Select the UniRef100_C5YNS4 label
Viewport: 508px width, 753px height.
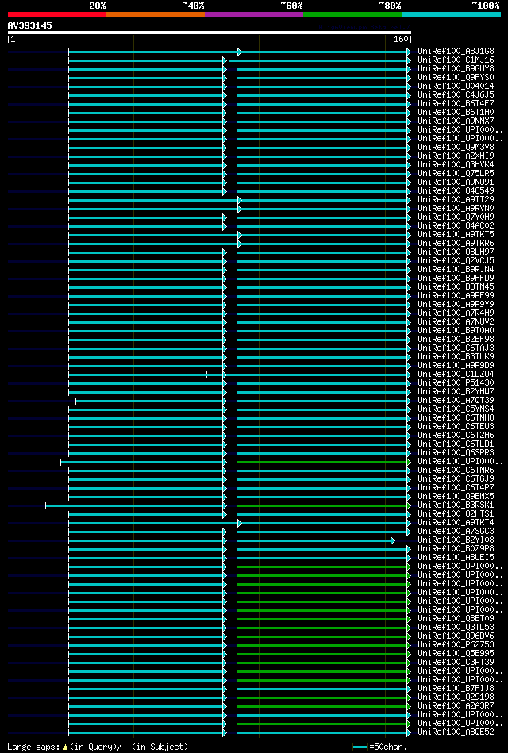pos(456,409)
